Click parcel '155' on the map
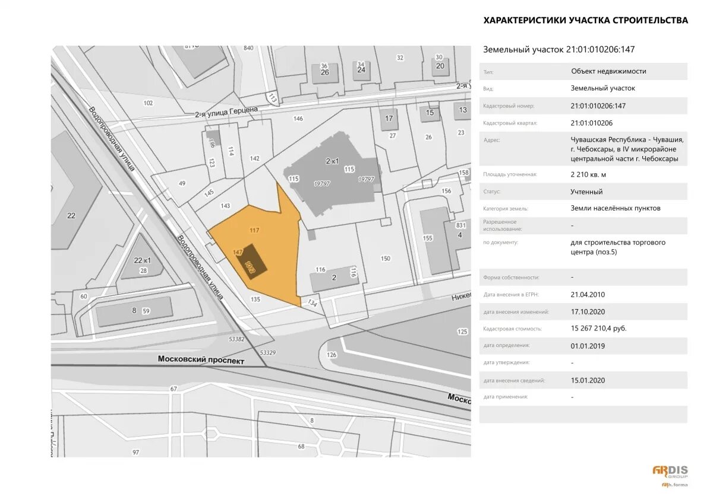This screenshot has width=713, height=503. click(427, 238)
